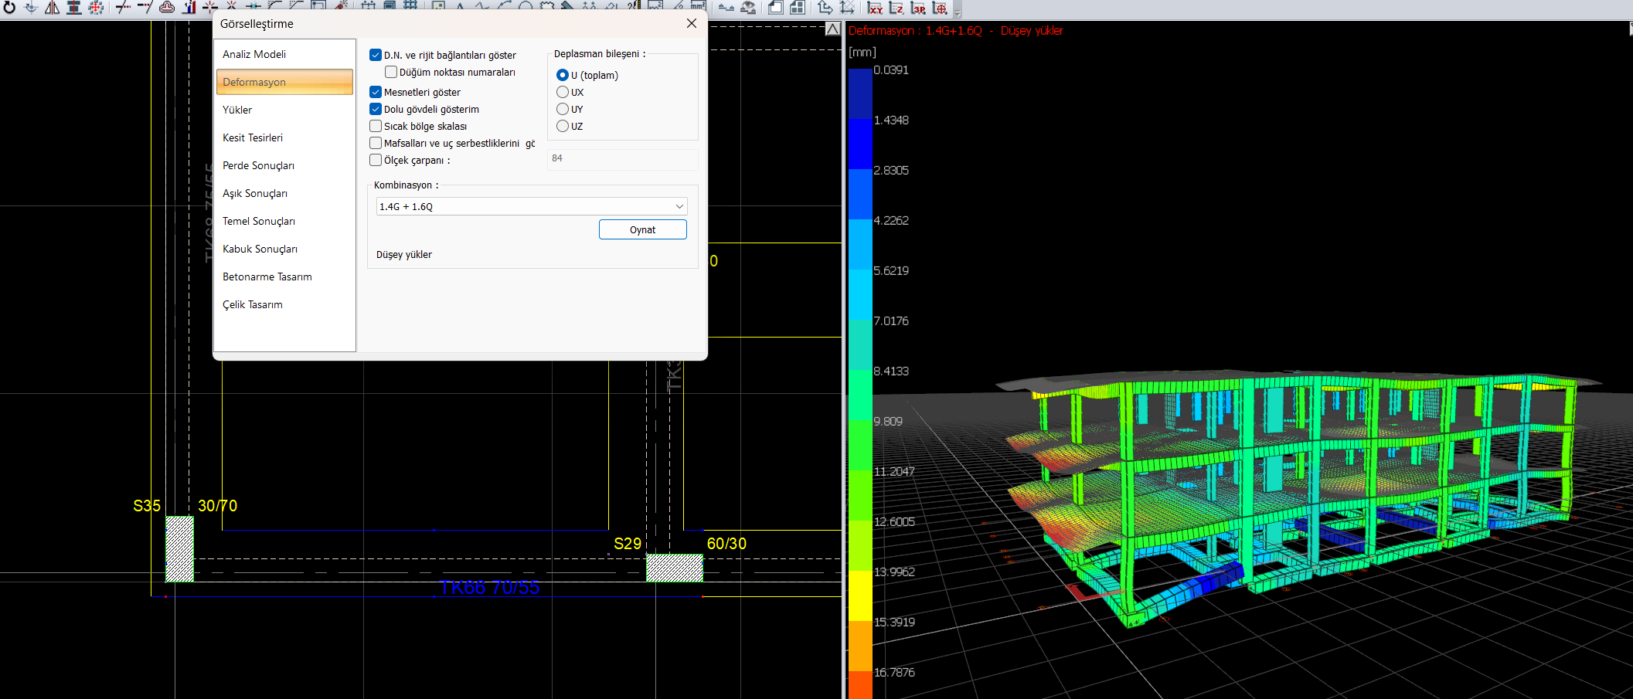Image resolution: width=1633 pixels, height=699 pixels.
Task: Expand the toolbar overflow arrow
Action: 958,11
